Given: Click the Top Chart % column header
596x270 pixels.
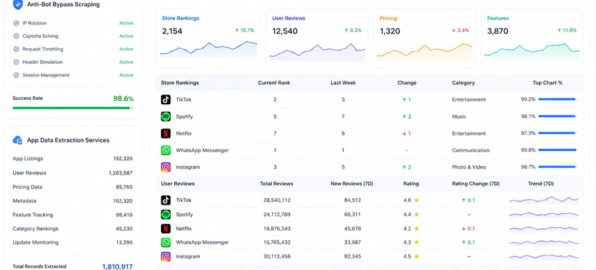Looking at the screenshot, I should click(548, 83).
